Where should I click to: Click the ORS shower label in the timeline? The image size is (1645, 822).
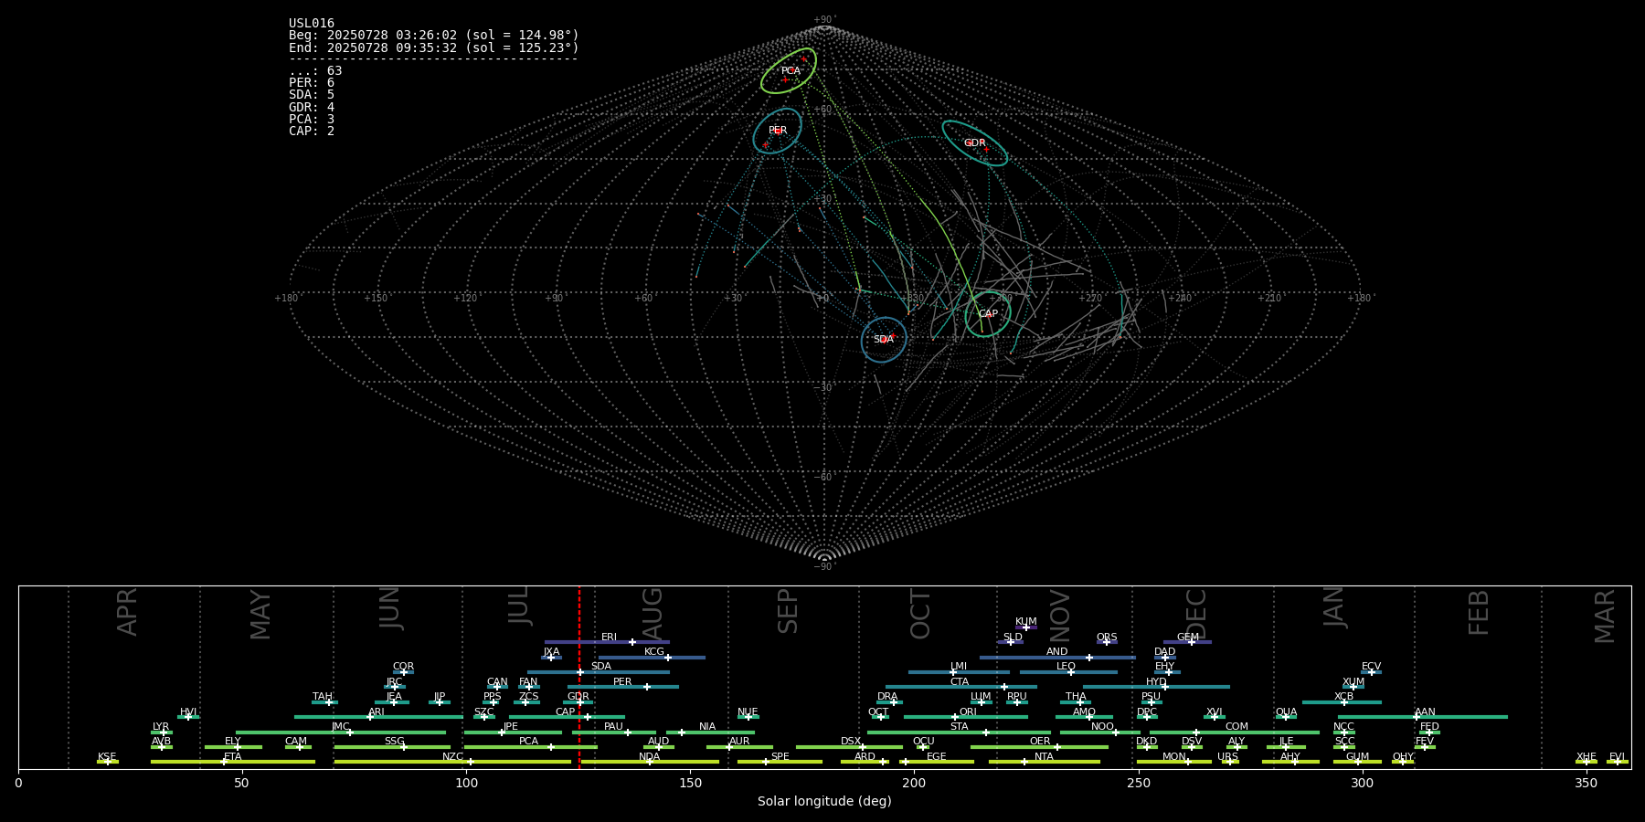click(1107, 638)
